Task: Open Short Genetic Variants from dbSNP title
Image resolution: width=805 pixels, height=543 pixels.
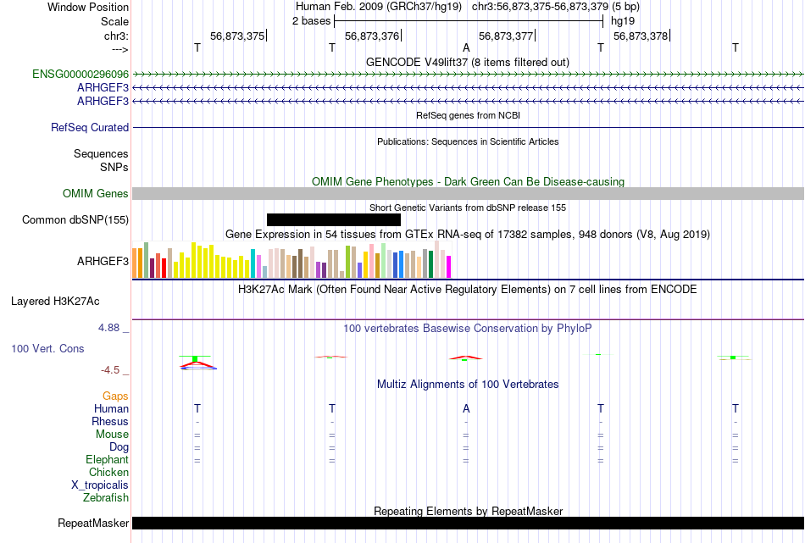Action: (x=468, y=208)
